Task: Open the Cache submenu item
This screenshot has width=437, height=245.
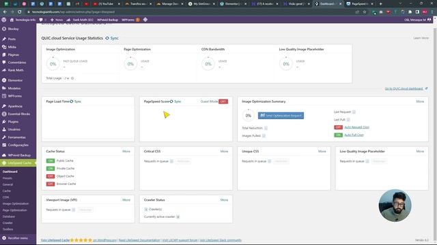Action: point(7,191)
